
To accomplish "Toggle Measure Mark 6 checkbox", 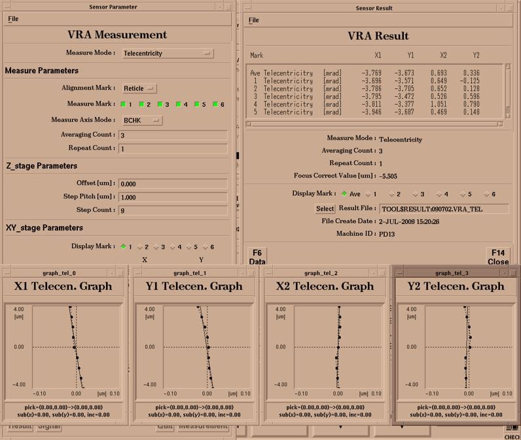I will (215, 104).
